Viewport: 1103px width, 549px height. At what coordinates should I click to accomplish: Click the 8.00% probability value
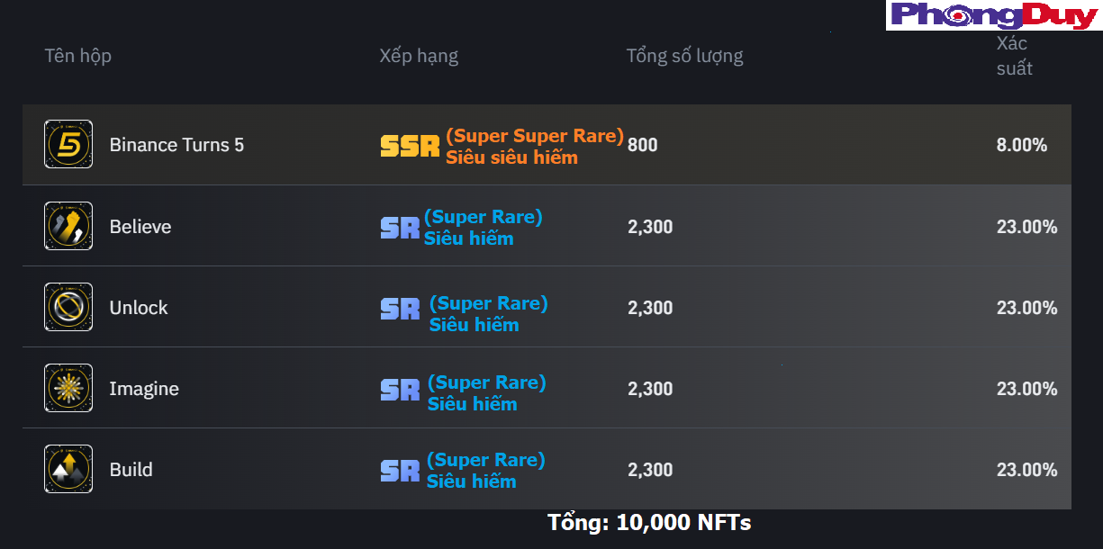(x=1022, y=145)
